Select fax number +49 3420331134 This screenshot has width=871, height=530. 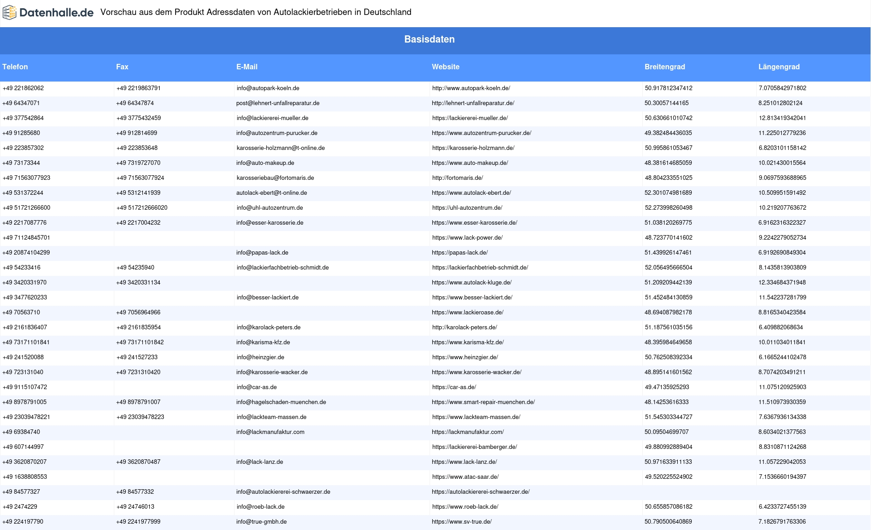pyautogui.click(x=138, y=283)
